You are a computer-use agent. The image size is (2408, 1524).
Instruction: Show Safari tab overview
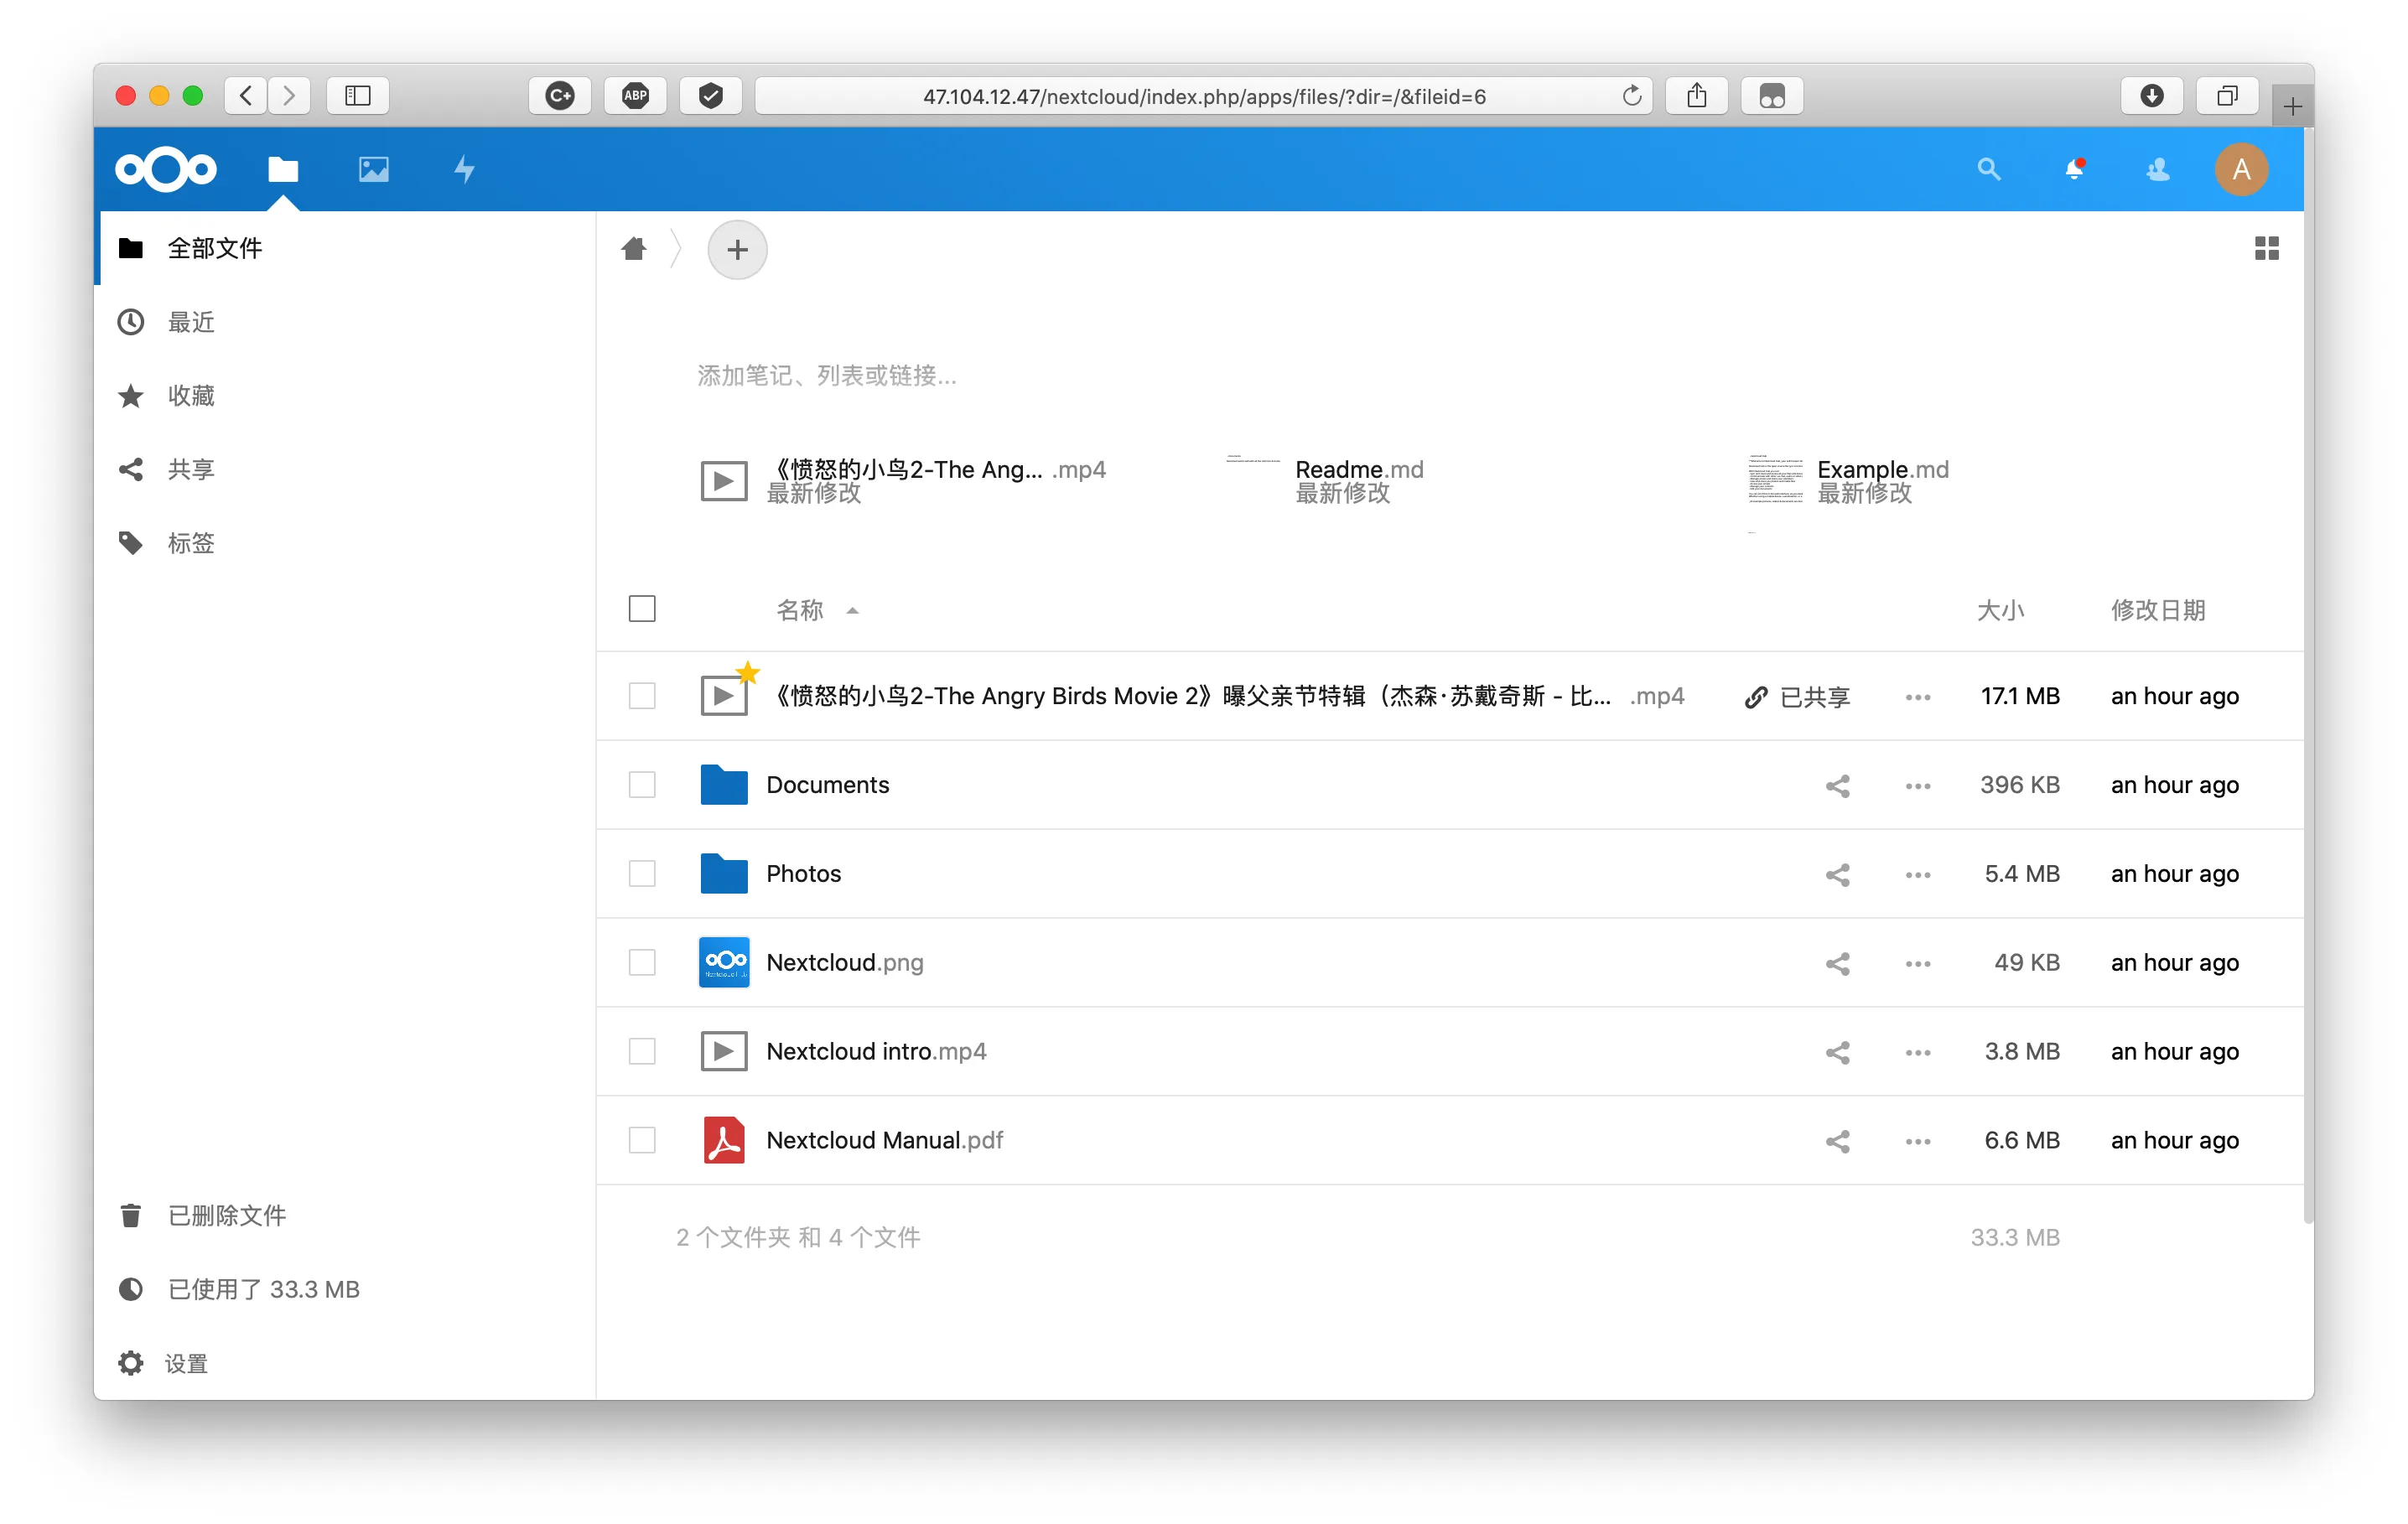2227,96
